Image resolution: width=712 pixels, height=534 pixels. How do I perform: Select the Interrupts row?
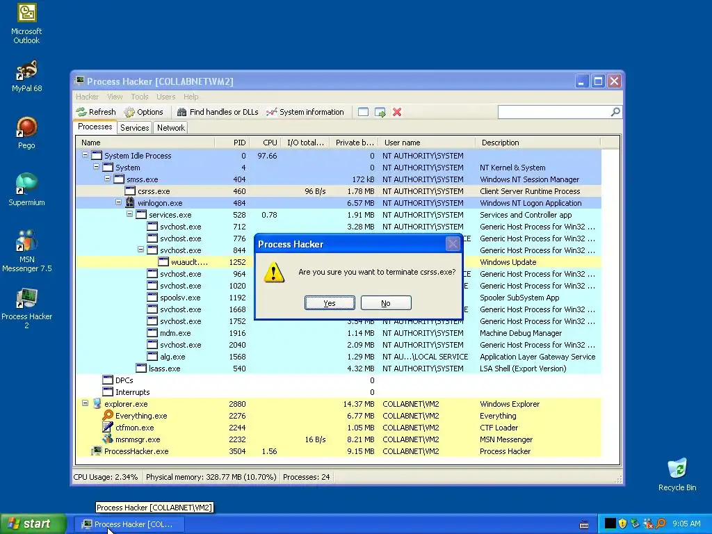(x=339, y=392)
